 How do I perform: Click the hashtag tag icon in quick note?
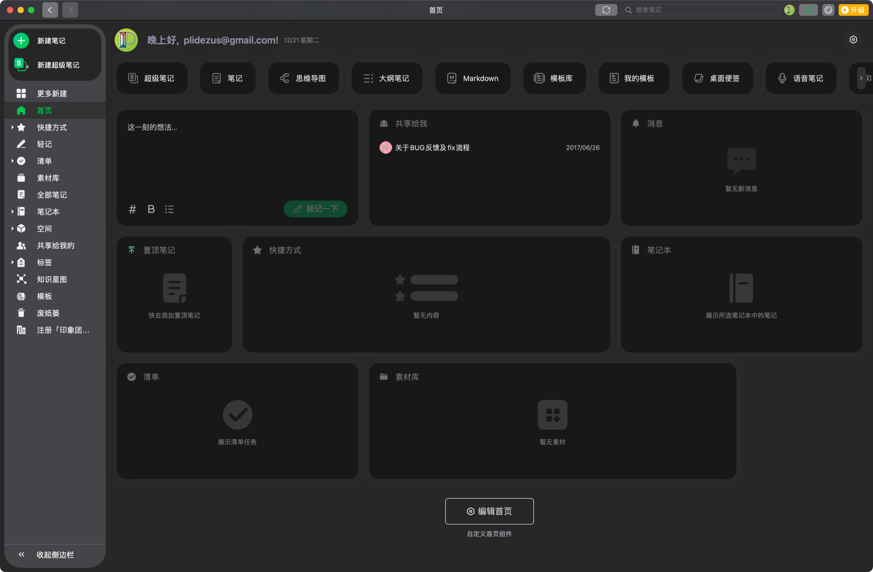[x=132, y=209]
